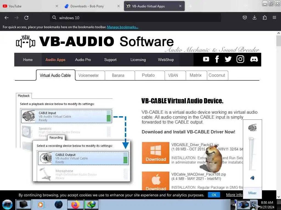Close the VB-Audio Virtual Apps tab
281x210 pixels.
pos(180,6)
